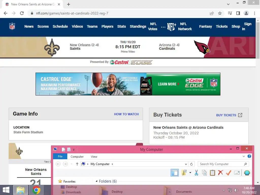Open the Chrome three-dot menu

[254, 13]
